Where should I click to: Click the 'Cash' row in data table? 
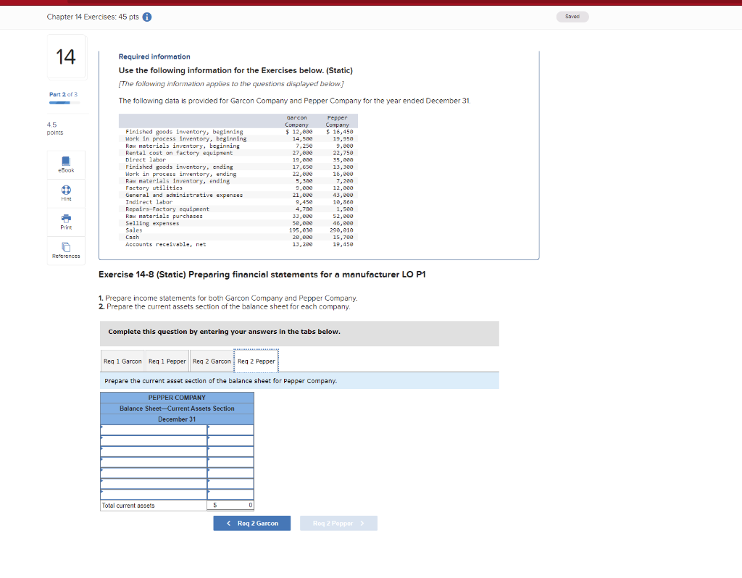(x=238, y=238)
